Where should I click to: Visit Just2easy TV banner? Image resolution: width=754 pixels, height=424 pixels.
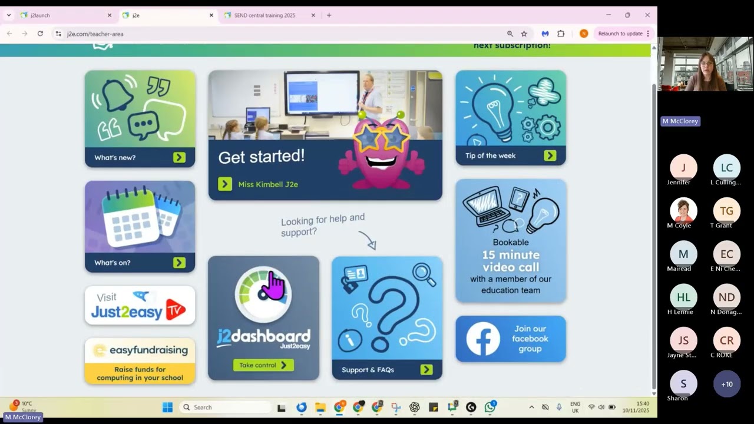pos(140,305)
